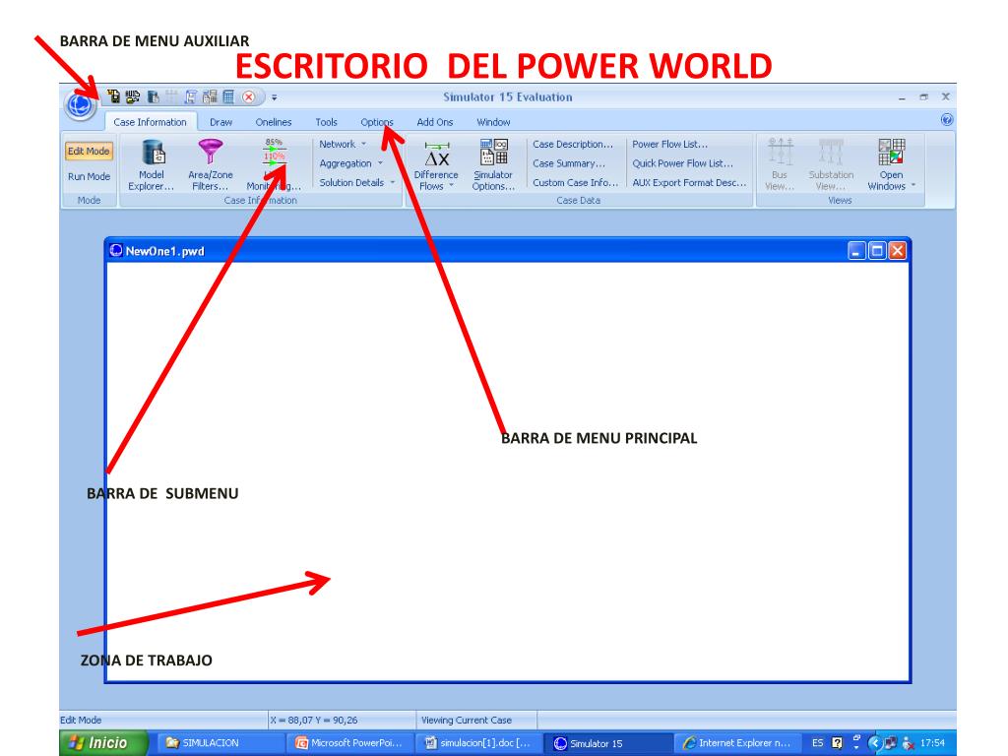Open the Power Flow List

(x=669, y=144)
